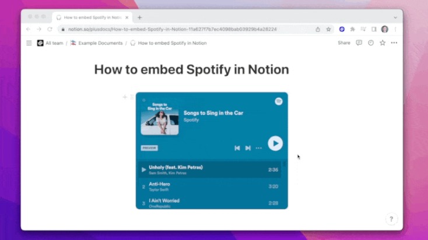The height and width of the screenshot is (240, 428).
Task: Click the Share button
Action: point(344,43)
